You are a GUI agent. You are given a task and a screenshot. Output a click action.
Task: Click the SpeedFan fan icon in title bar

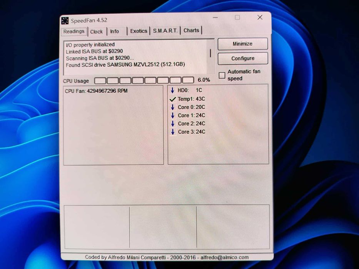[x=65, y=21]
